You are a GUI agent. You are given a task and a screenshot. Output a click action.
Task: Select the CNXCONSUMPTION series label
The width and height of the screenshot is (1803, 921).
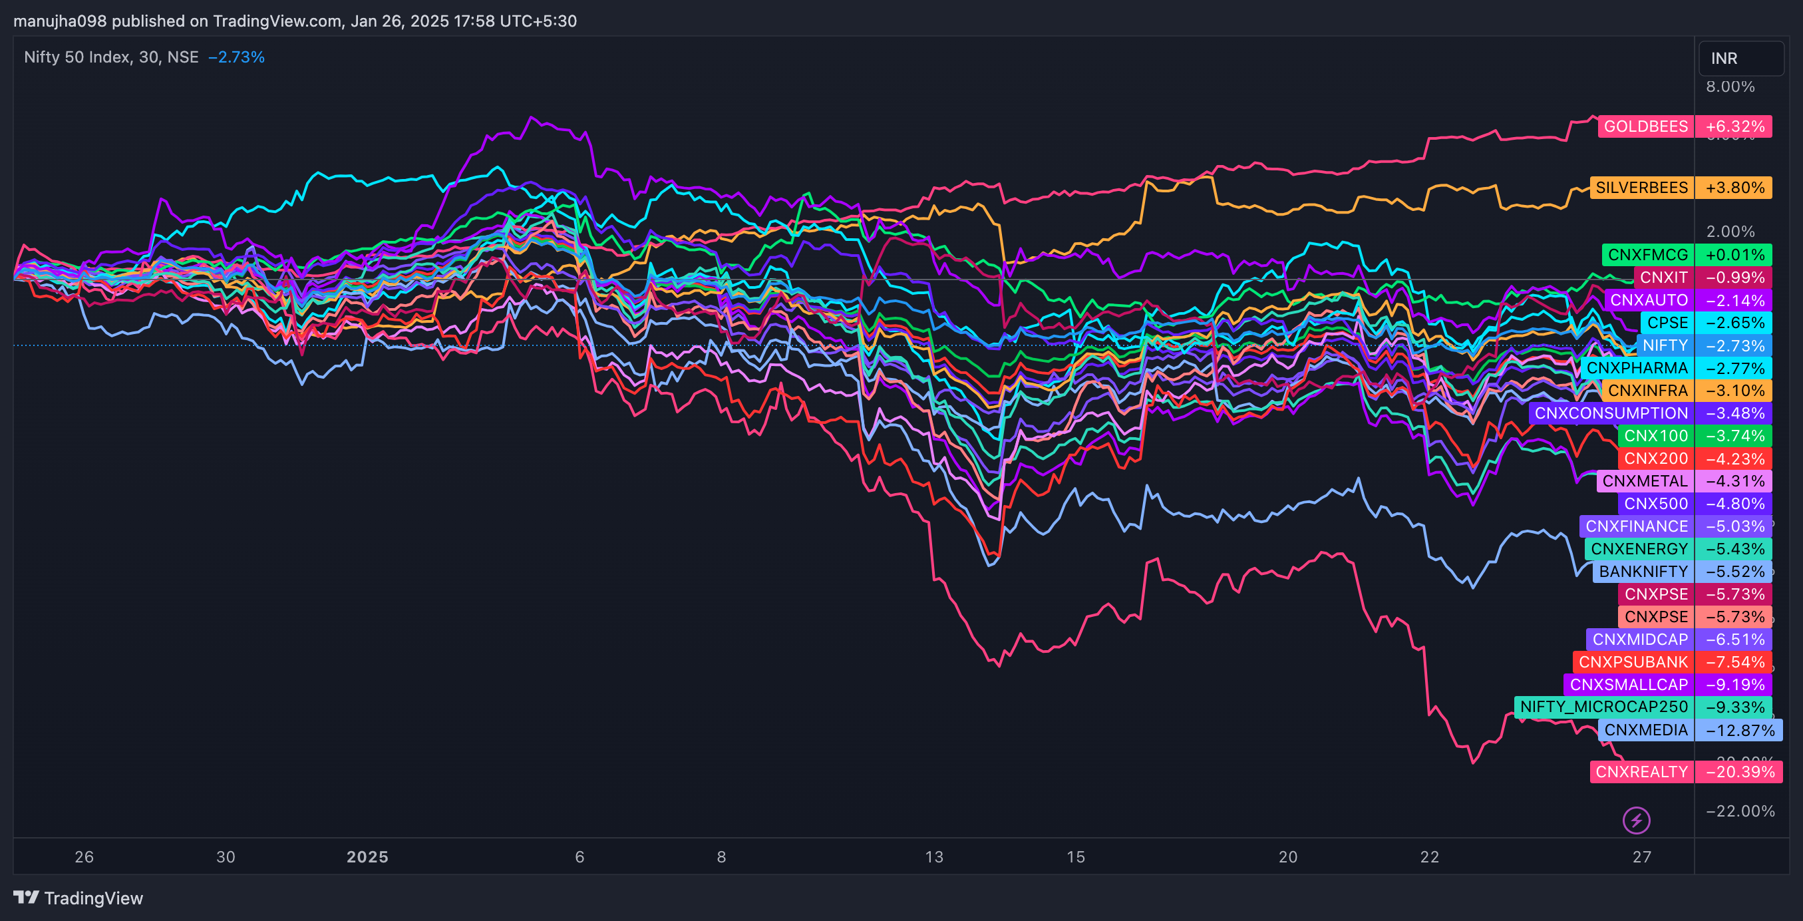coord(1611,413)
